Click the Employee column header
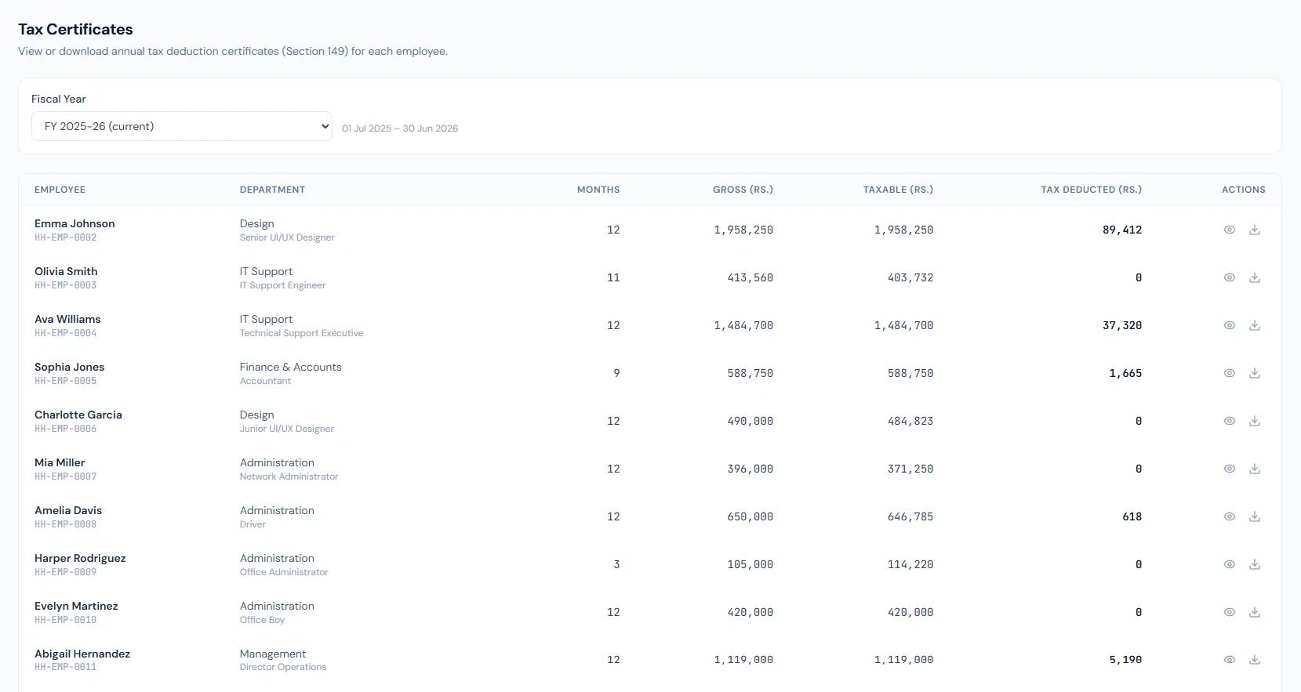The width and height of the screenshot is (1301, 692). [60, 190]
